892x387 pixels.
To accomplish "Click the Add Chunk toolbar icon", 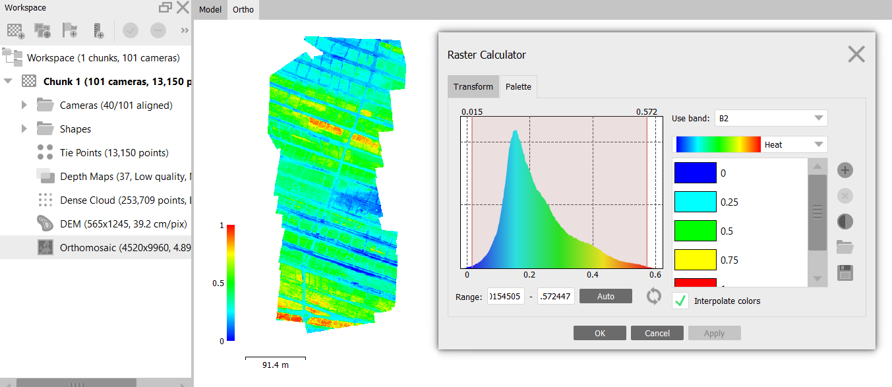I will 16,30.
